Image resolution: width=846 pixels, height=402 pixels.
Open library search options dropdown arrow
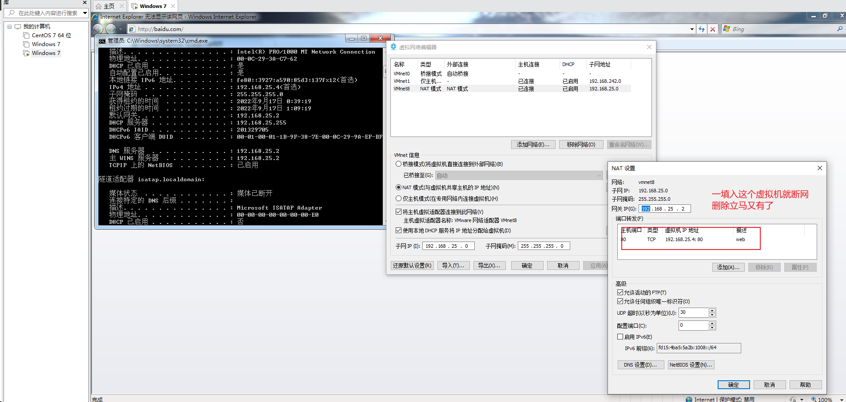coord(85,13)
